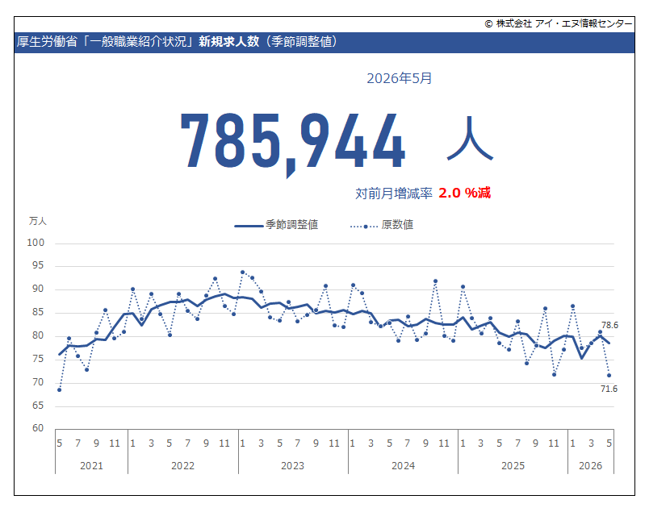Viewport: 649px width, 512px height.
Task: Click the 2022 year axis label
Action: click(183, 466)
